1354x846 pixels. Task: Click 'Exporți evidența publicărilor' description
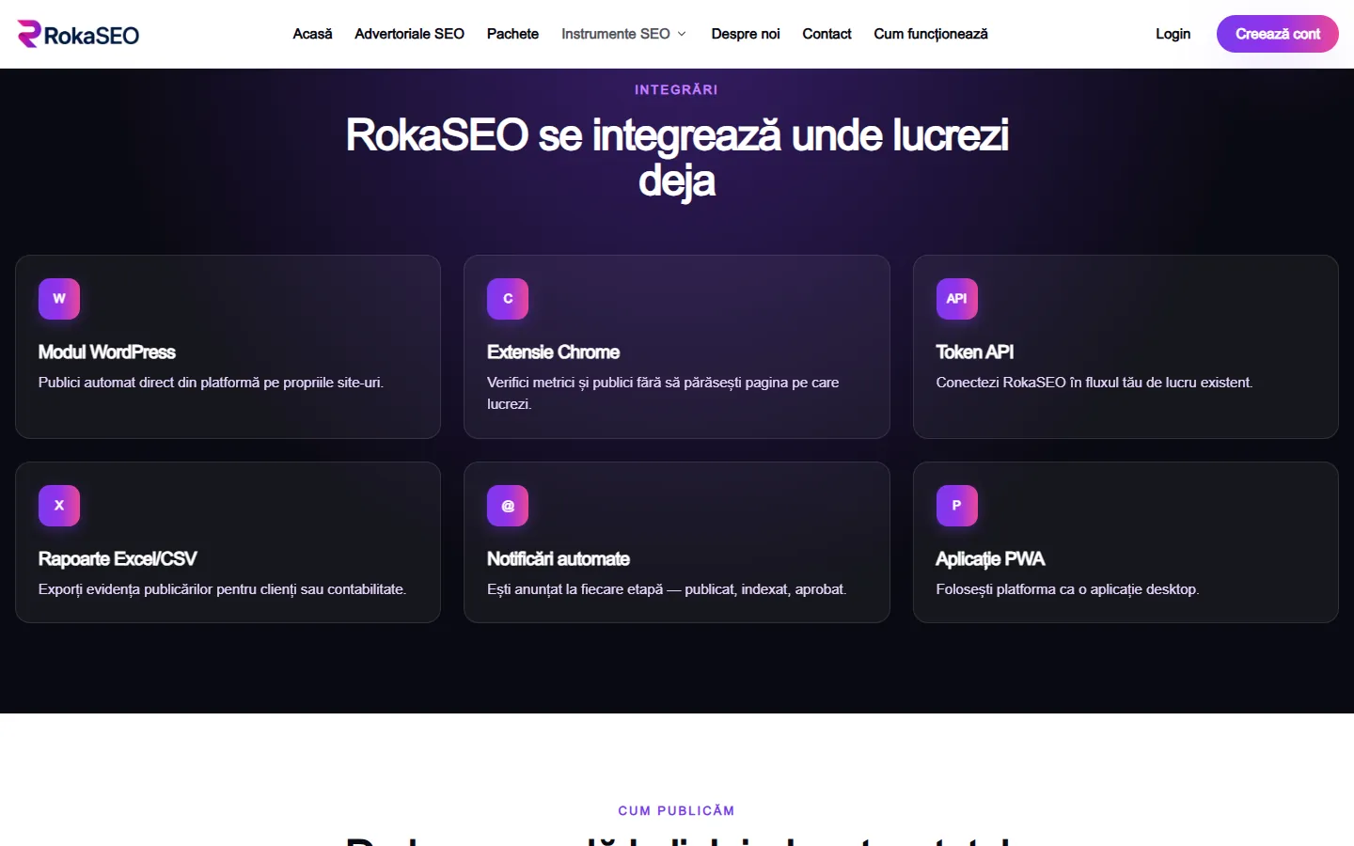click(222, 589)
